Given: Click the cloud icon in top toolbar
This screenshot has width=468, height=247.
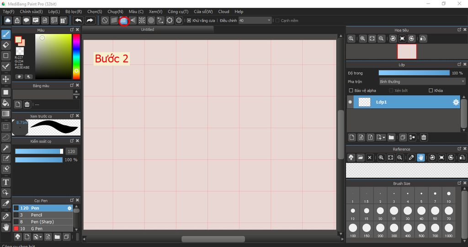Looking at the screenshot, I should click(x=8, y=20).
